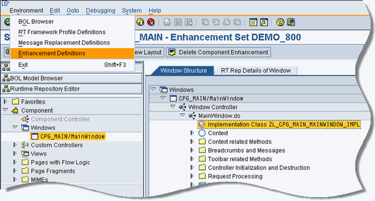Image resolution: width=375 pixels, height=201 pixels.
Task: Open the Help menu
Action: tap(155, 11)
